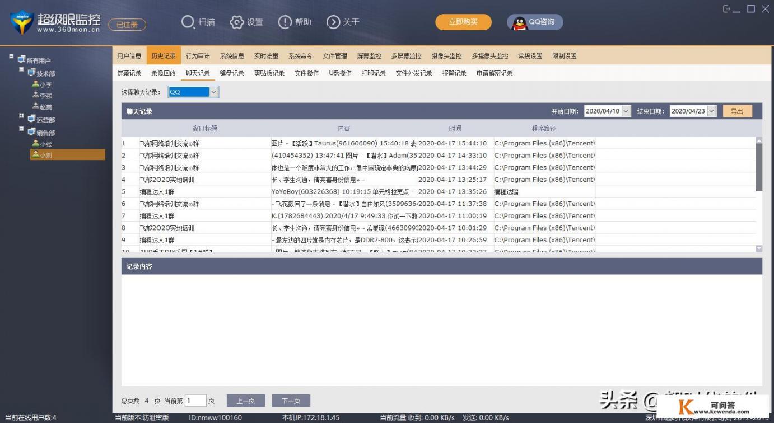Open the chat type QQ dropdown
774x423 pixels.
click(214, 92)
